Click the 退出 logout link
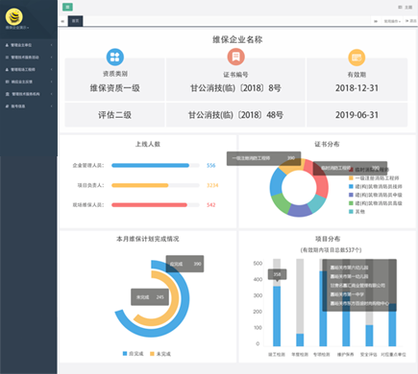 coord(411,21)
